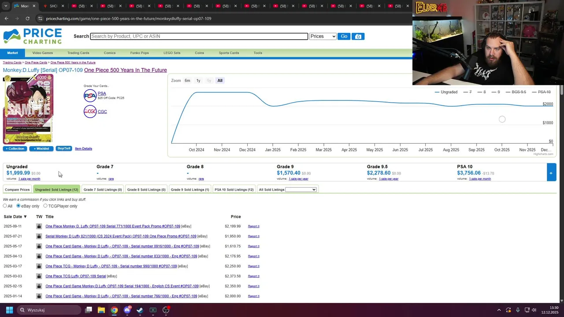Open the Item Details link
Screen dimensions: 564x317
tap(83, 149)
